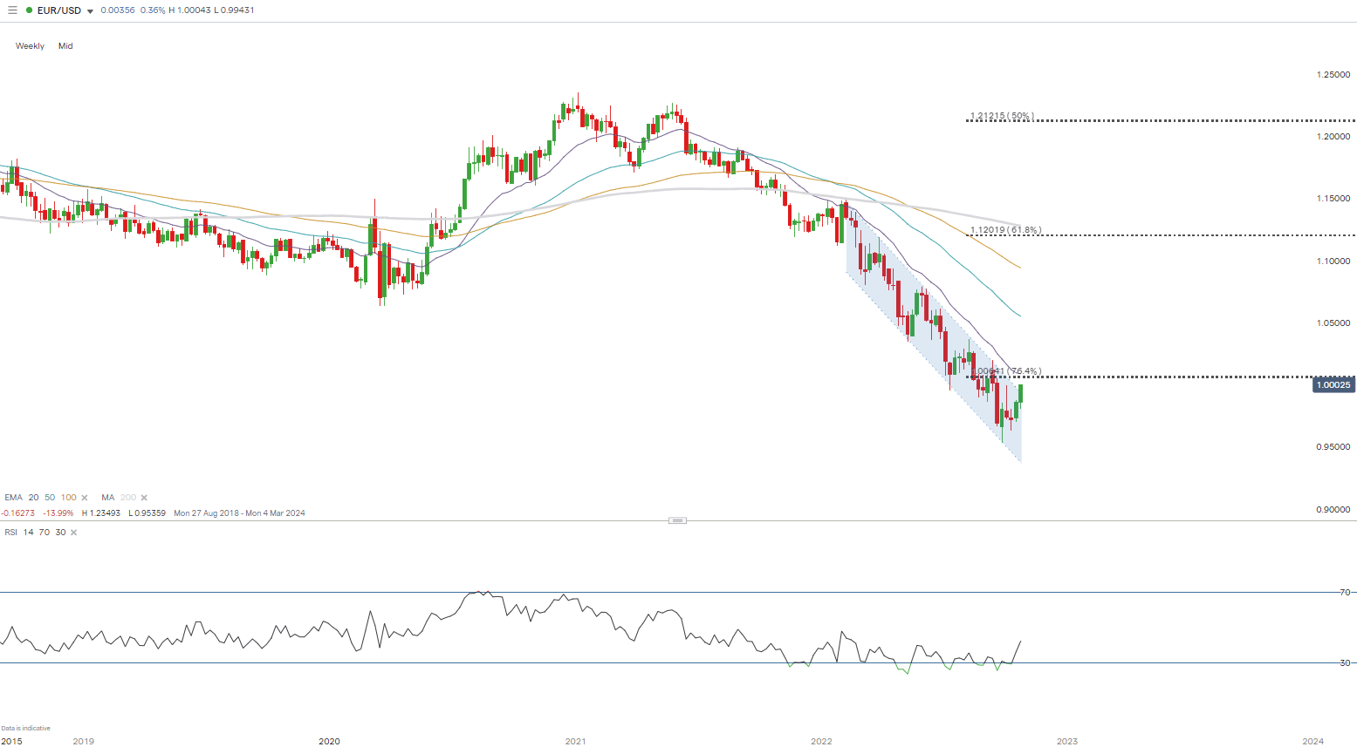
Task: Click the 2023 label on time axis
Action: click(1067, 742)
